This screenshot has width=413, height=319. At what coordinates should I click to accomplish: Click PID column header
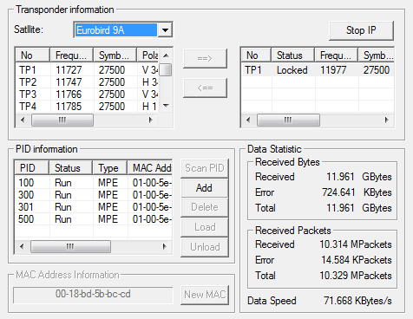(31, 167)
